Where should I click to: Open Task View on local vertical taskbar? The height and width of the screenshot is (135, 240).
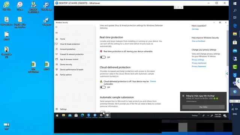click(x=235, y=18)
